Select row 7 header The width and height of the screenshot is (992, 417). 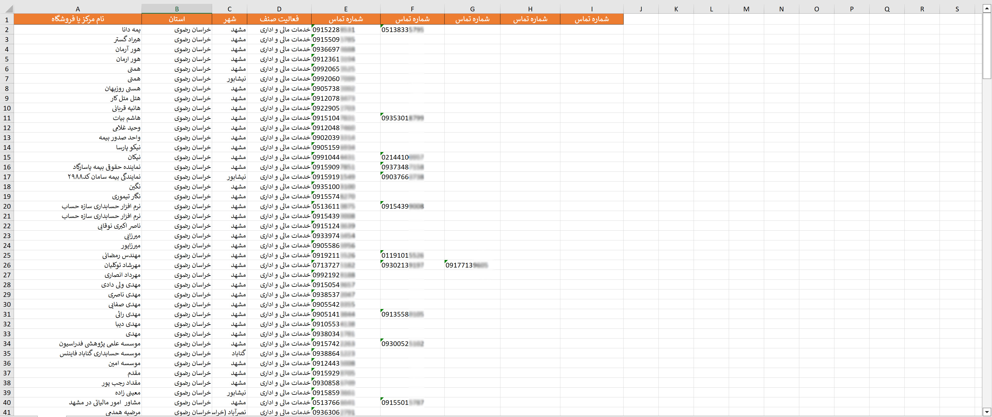click(x=6, y=78)
